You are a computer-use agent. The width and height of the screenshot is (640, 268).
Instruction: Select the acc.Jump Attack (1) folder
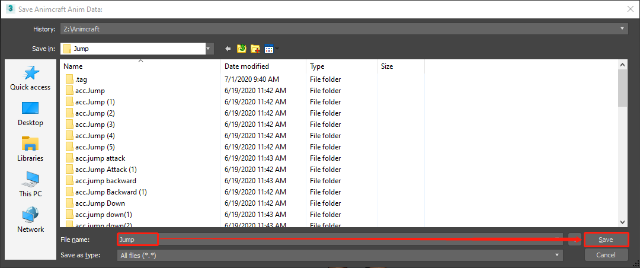[x=106, y=169]
